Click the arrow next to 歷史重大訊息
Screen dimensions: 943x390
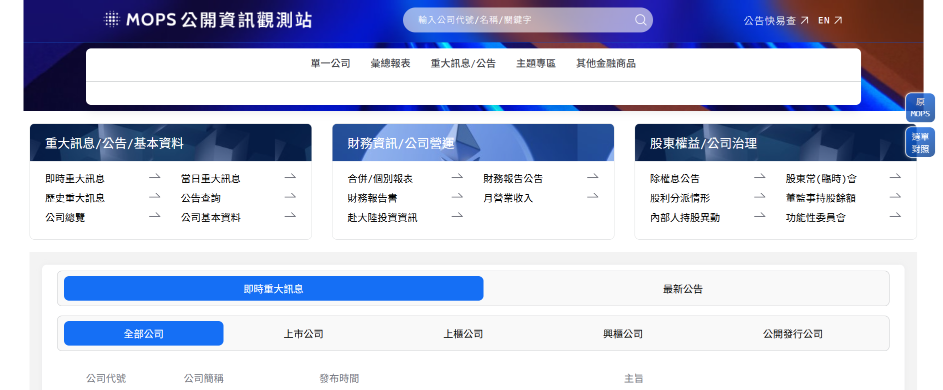point(155,196)
